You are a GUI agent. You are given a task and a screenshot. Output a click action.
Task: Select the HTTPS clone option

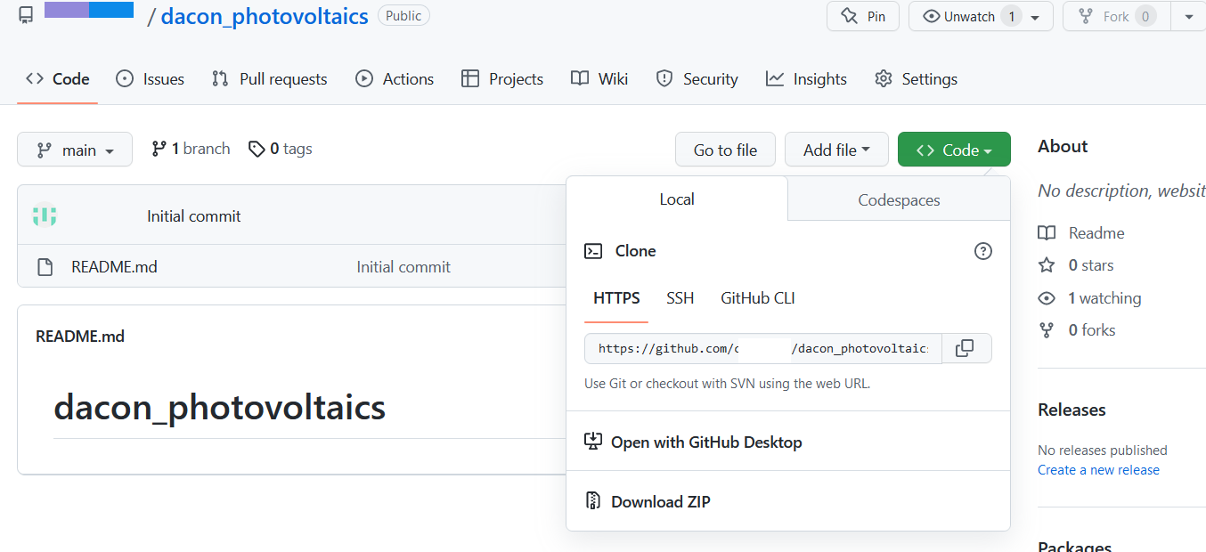tap(616, 298)
